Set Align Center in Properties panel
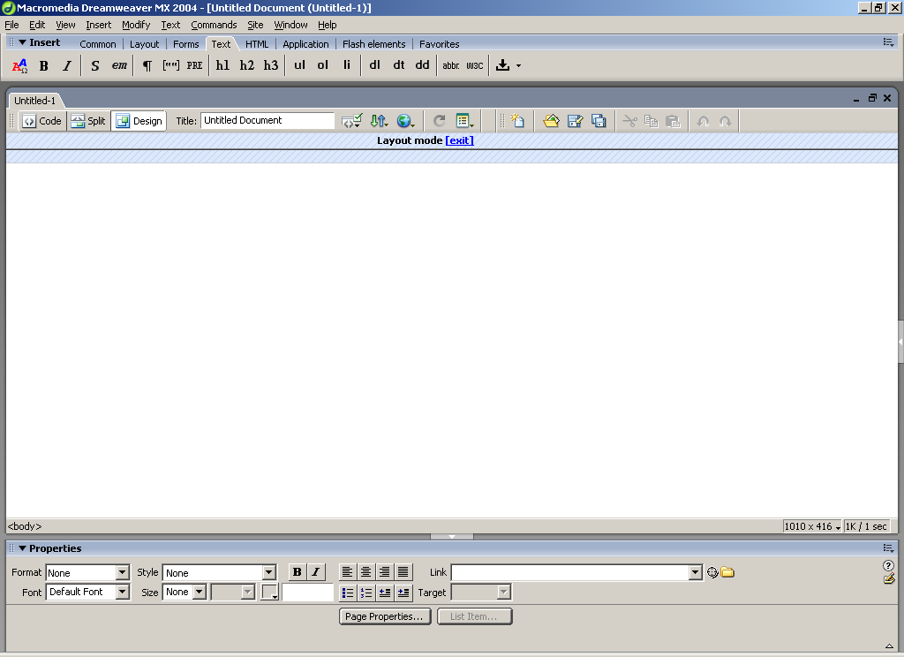Screen dimensions: 904x657 365,572
